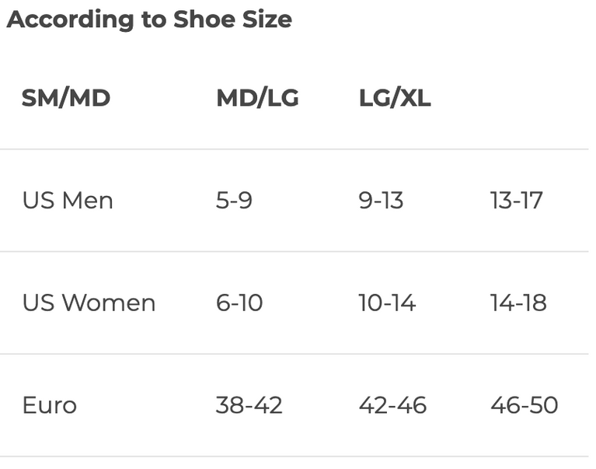Click the US Women row label
The image size is (596, 469).
[89, 303]
